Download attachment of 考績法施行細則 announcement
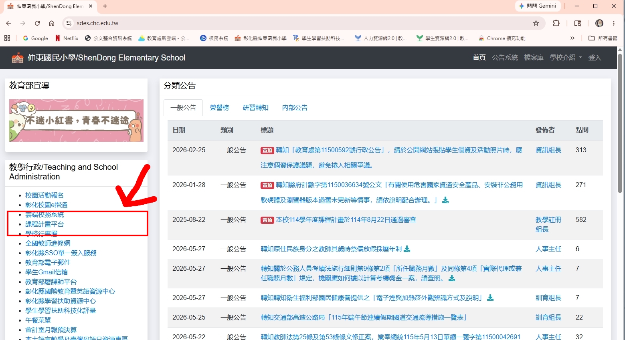 pyautogui.click(x=452, y=278)
